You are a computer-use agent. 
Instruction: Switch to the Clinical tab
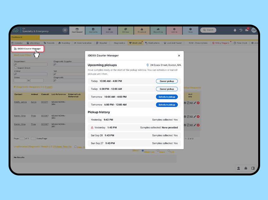[x=125, y=31]
